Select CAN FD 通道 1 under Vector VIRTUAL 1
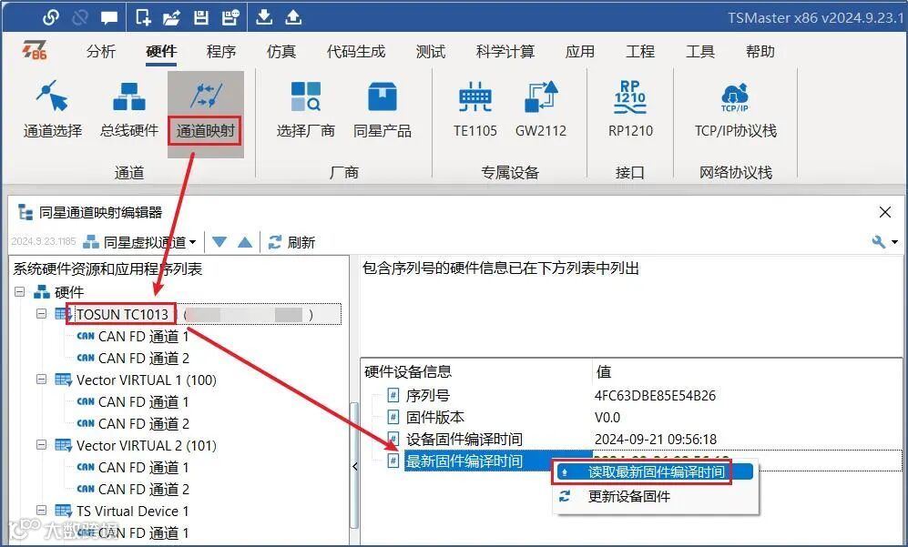 [133, 401]
